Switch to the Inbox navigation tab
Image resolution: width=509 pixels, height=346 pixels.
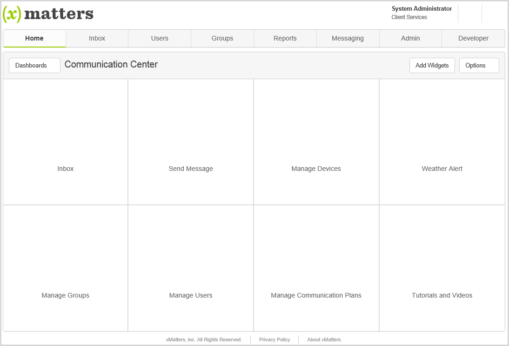pyautogui.click(x=97, y=38)
